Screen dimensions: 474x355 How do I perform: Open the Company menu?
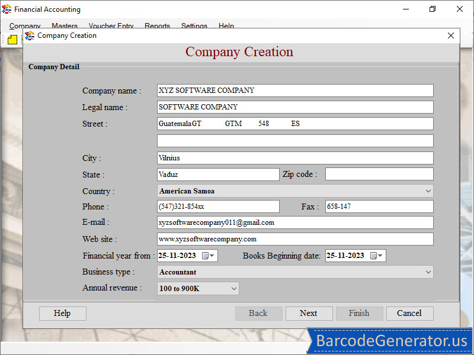click(25, 26)
